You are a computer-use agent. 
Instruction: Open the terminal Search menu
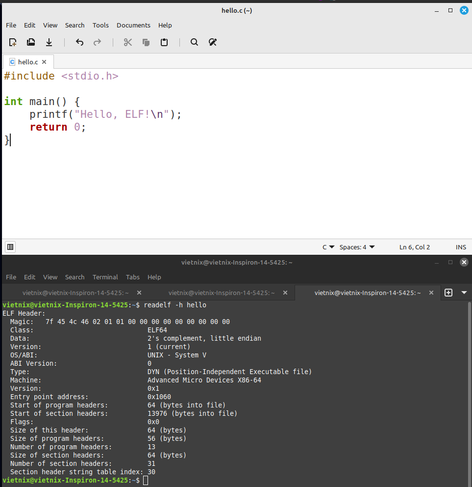75,277
